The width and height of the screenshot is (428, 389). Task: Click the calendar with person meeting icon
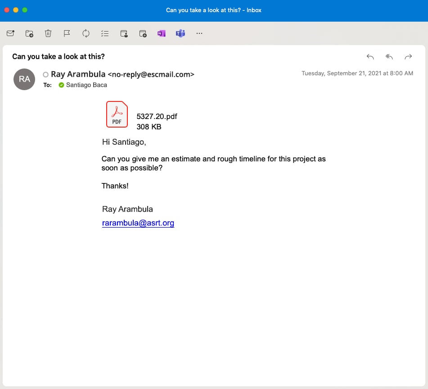pyautogui.click(x=124, y=33)
